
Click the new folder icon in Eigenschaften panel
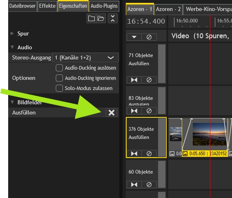coord(91,18)
